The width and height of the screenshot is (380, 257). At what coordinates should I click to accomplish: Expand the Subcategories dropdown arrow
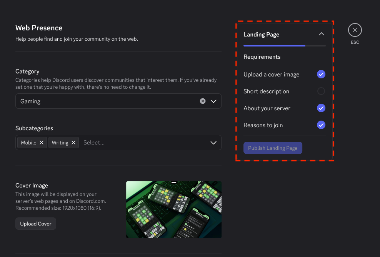point(213,143)
